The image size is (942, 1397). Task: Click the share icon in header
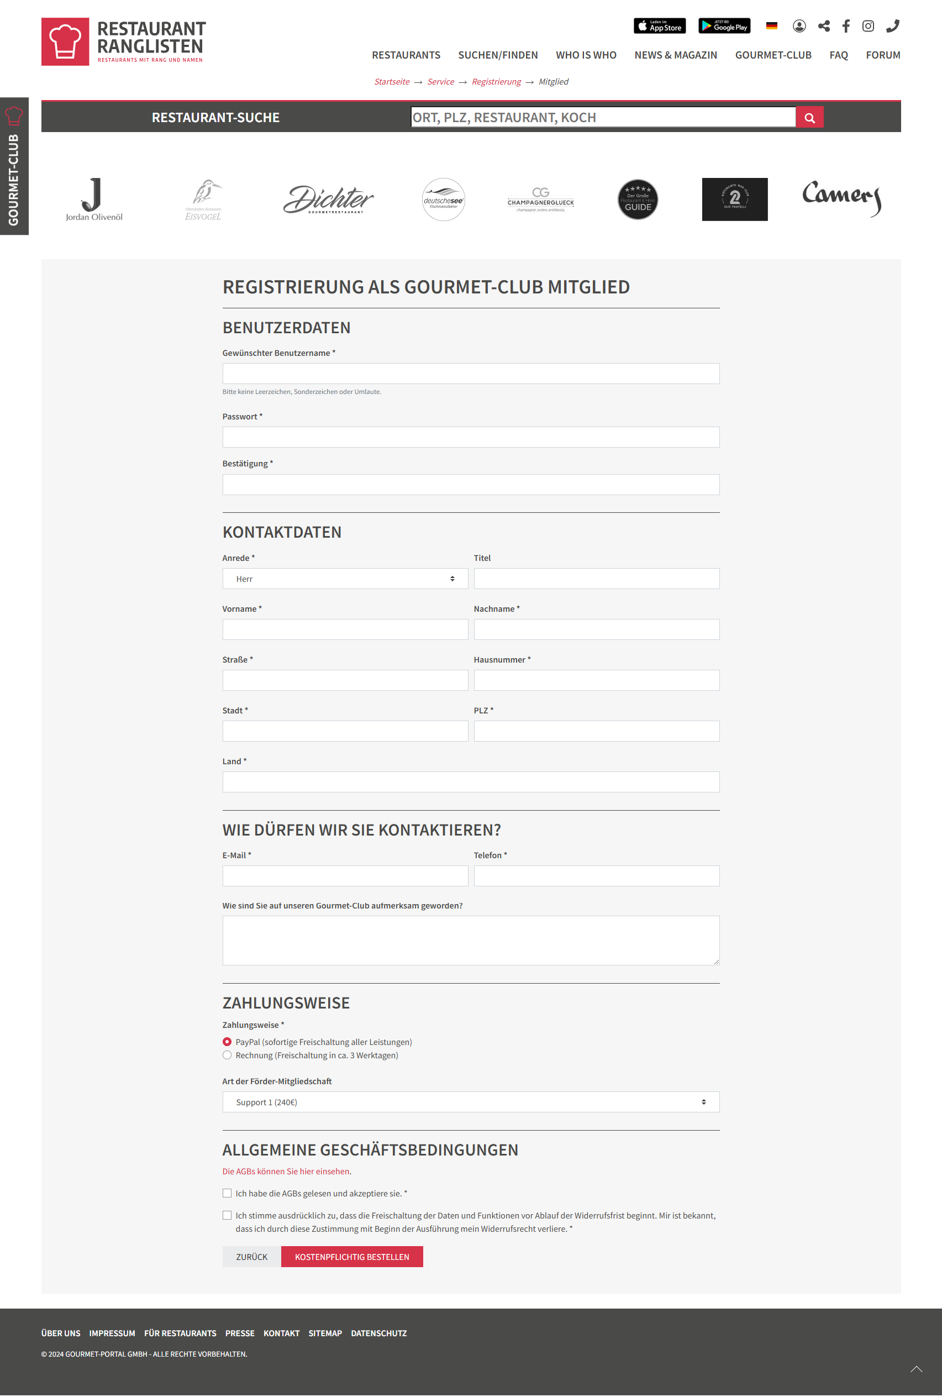[824, 26]
